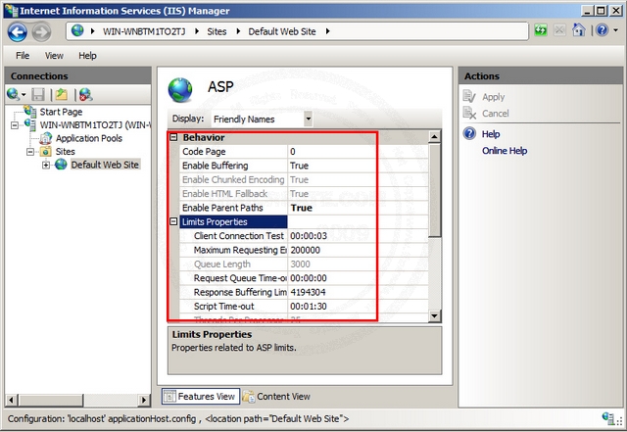The height and width of the screenshot is (432, 627).
Task: Click the grayed Forward arrow button
Action: (41, 32)
